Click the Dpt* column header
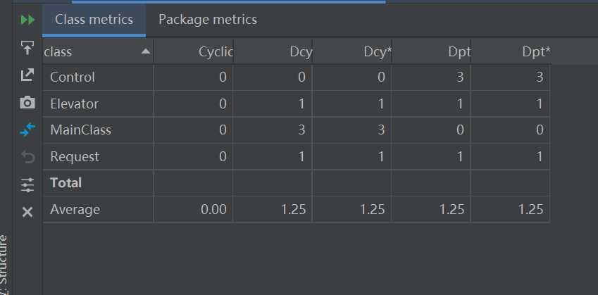This screenshot has height=295, width=598. click(511, 51)
